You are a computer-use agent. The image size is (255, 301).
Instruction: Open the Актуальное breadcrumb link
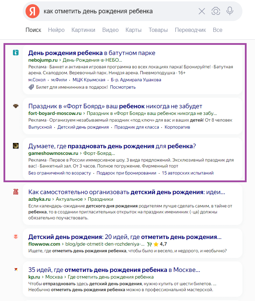(69, 199)
